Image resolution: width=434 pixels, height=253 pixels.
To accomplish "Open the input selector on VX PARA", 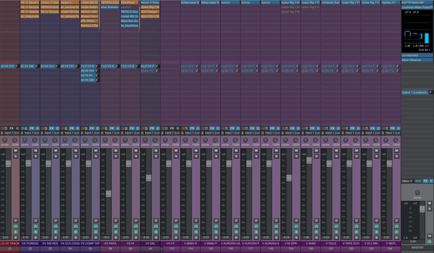I will 112,133.
